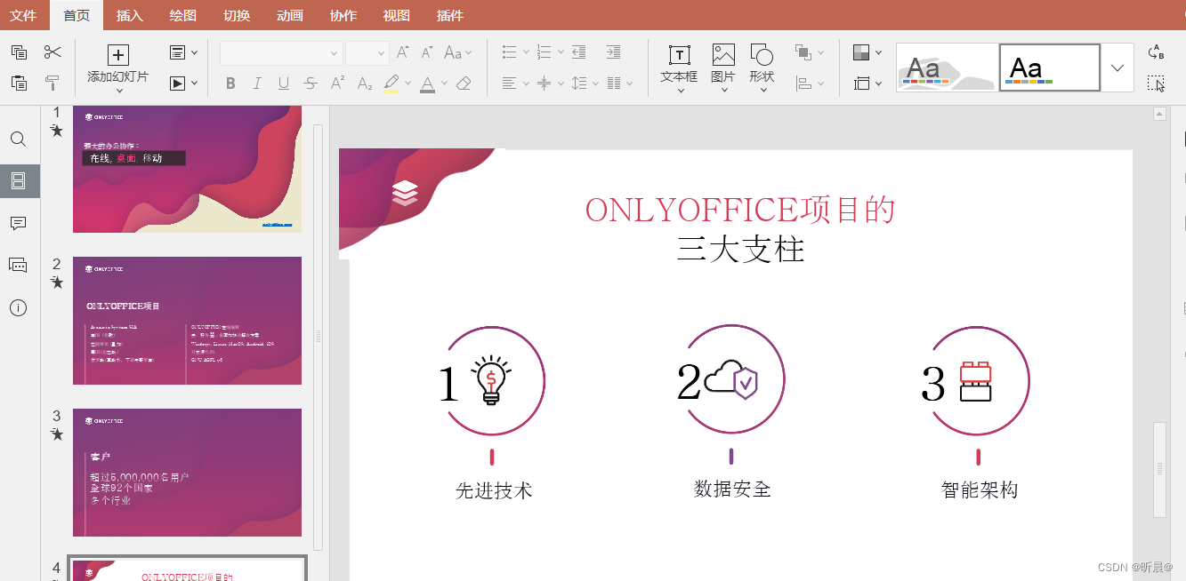Image resolution: width=1186 pixels, height=581 pixels.
Task: Apply the selected white Aa theme
Action: [x=1050, y=68]
